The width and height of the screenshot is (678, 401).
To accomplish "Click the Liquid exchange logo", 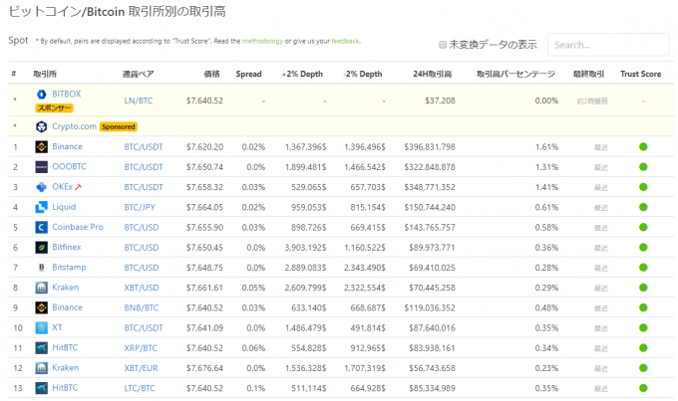I will pos(42,207).
